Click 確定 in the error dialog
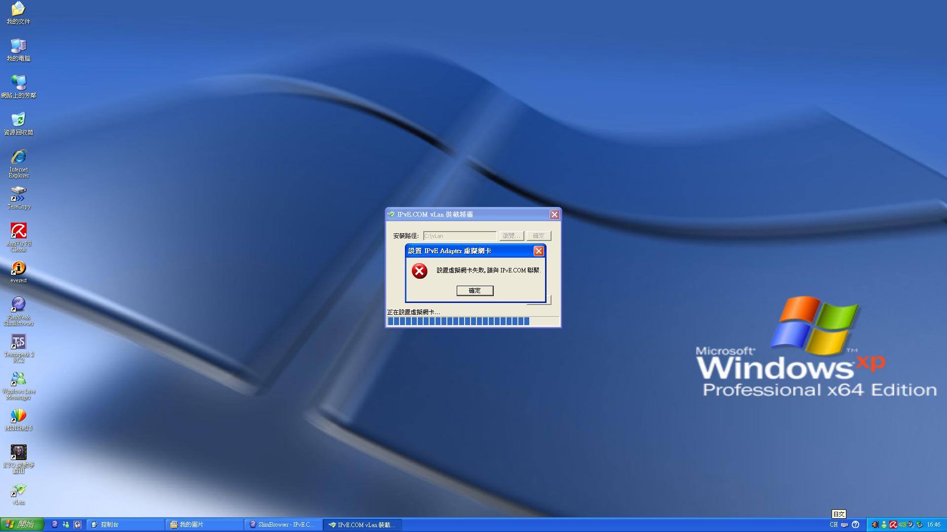 tap(474, 291)
